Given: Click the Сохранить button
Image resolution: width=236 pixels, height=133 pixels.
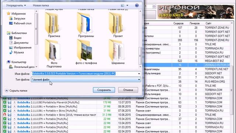Looking at the screenshot, I should (104, 90).
